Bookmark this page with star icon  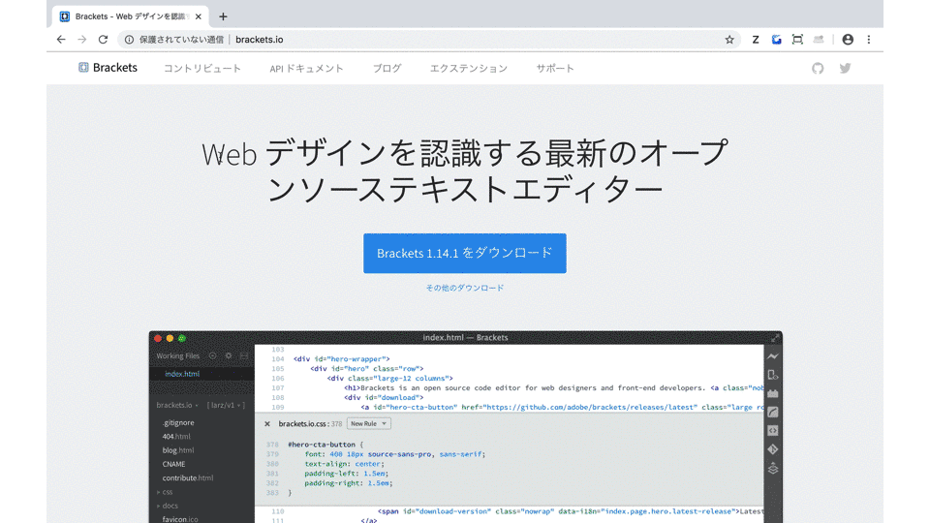[x=729, y=40]
